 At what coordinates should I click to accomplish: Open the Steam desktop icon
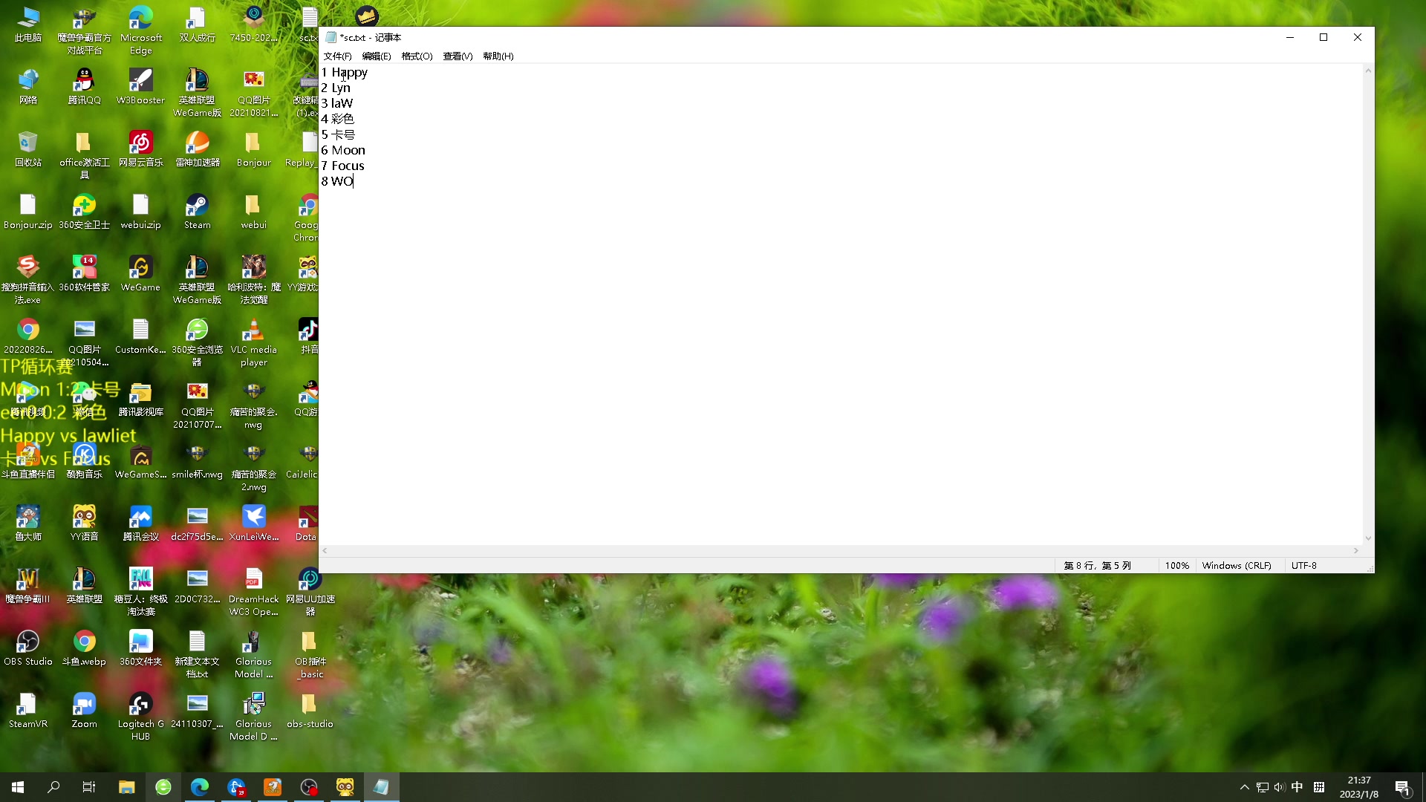pos(197,206)
